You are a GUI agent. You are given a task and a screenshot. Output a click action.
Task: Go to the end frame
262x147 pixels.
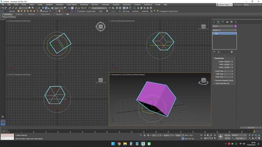tap(215, 135)
